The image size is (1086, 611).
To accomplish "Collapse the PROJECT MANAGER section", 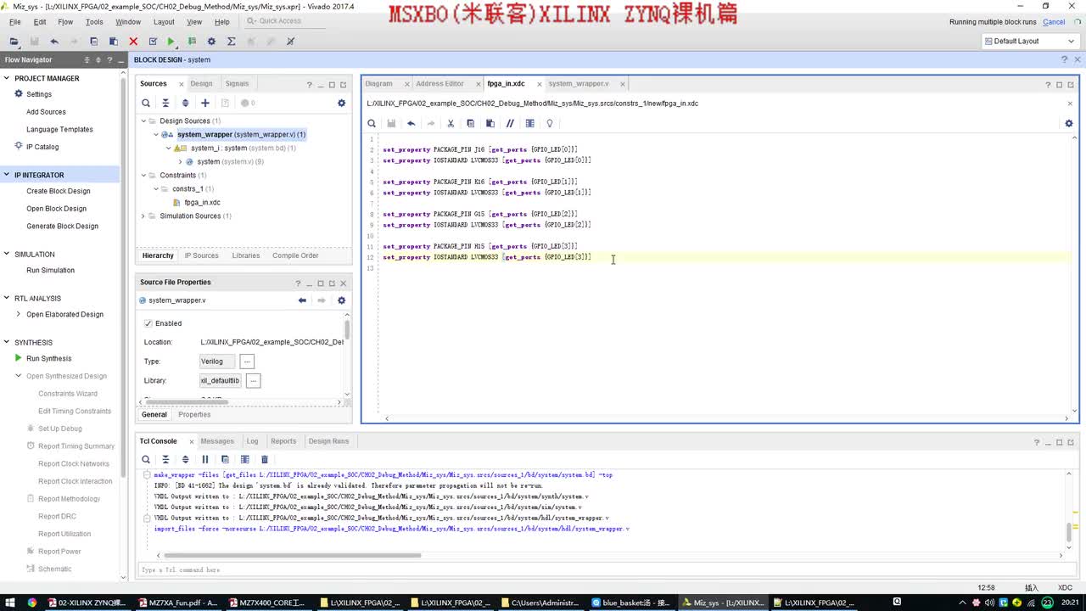I will click(7, 78).
